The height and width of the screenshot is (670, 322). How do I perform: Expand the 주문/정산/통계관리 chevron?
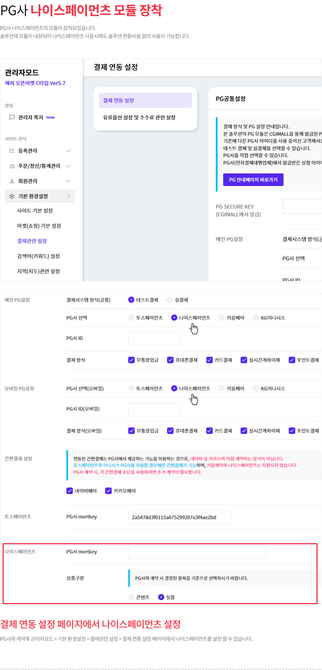pyautogui.click(x=68, y=166)
